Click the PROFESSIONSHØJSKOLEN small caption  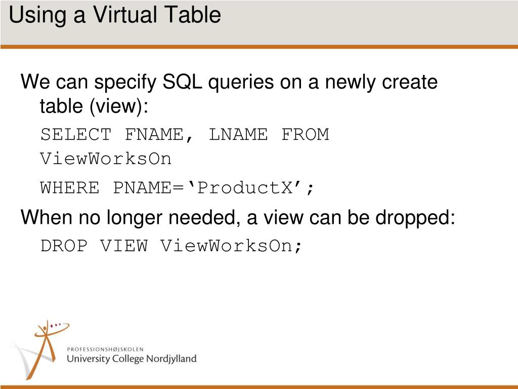click(105, 349)
